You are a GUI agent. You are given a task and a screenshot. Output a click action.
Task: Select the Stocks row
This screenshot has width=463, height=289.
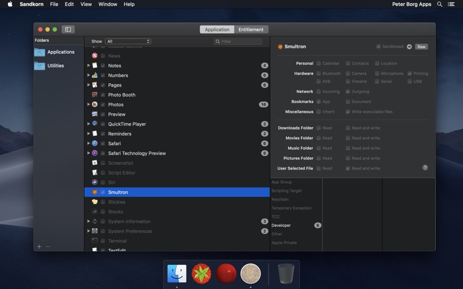[177, 212]
